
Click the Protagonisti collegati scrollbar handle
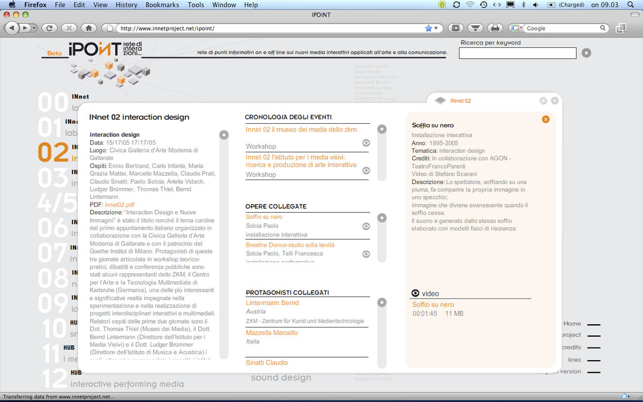pyautogui.click(x=382, y=302)
